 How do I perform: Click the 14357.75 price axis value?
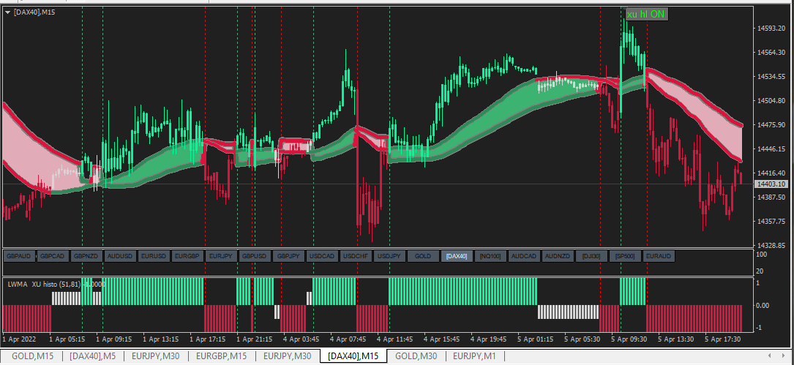pyautogui.click(x=771, y=221)
